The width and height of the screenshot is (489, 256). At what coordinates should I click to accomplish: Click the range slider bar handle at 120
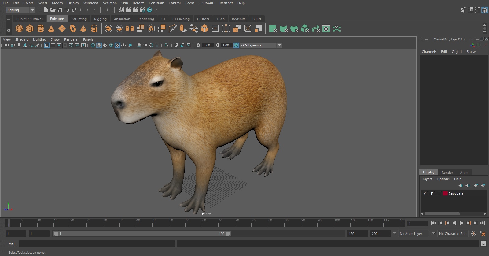click(x=228, y=234)
